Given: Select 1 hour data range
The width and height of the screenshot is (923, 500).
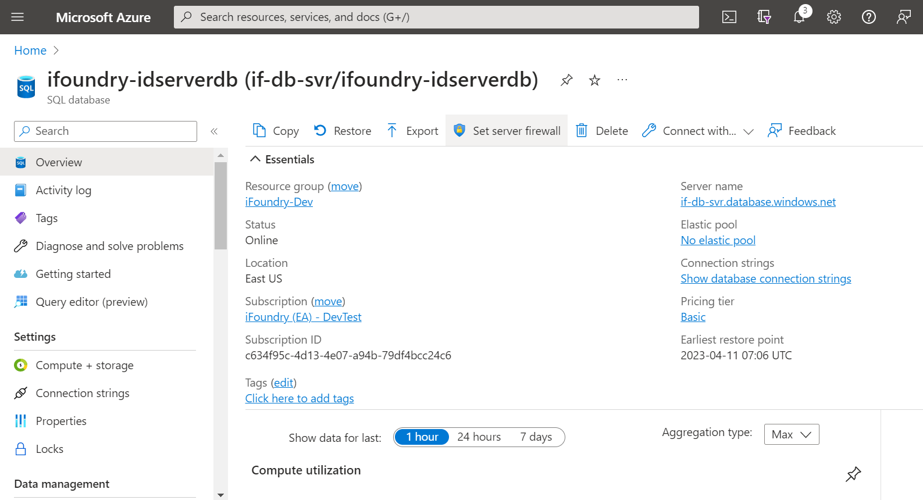Looking at the screenshot, I should pos(422,437).
